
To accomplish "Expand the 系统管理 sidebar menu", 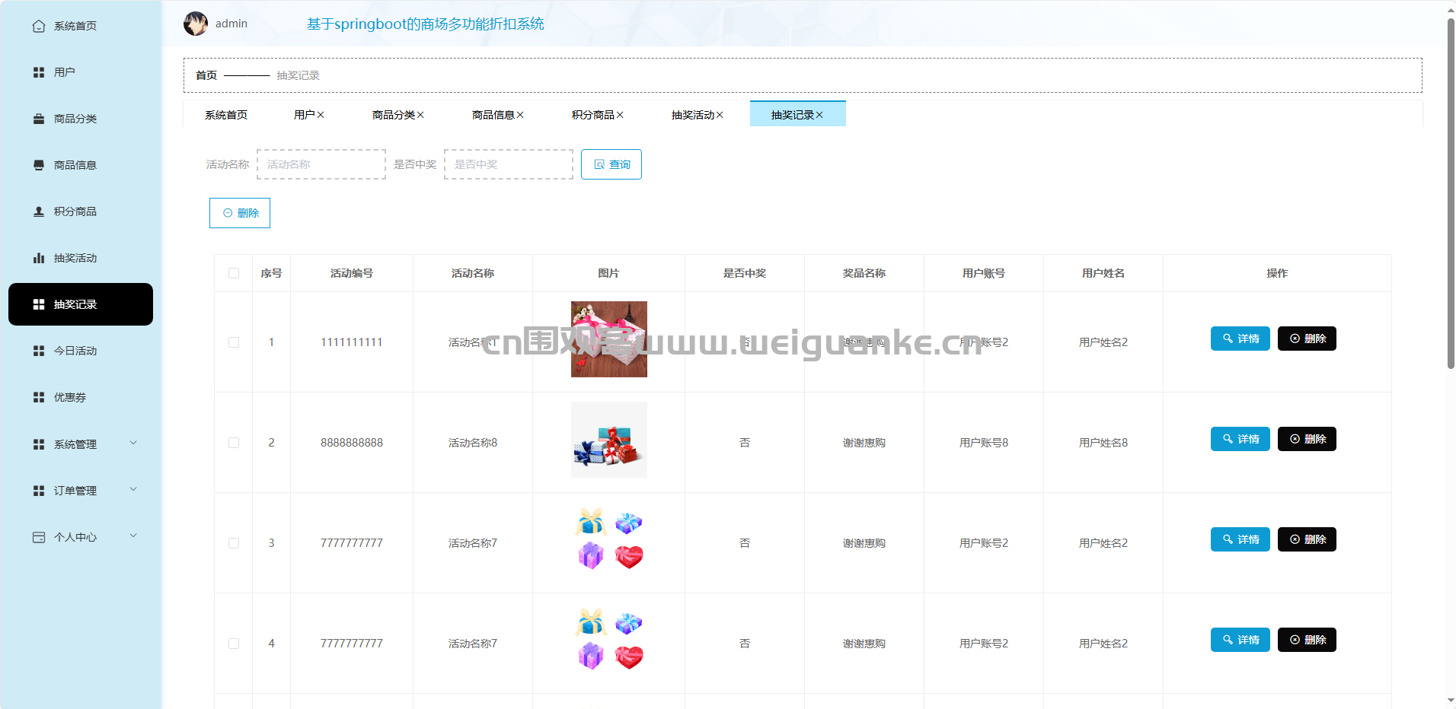I will (x=133, y=444).
